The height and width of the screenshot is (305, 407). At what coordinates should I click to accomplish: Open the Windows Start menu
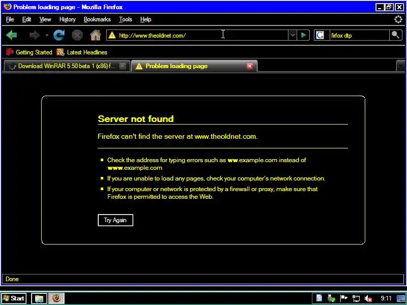(x=14, y=298)
